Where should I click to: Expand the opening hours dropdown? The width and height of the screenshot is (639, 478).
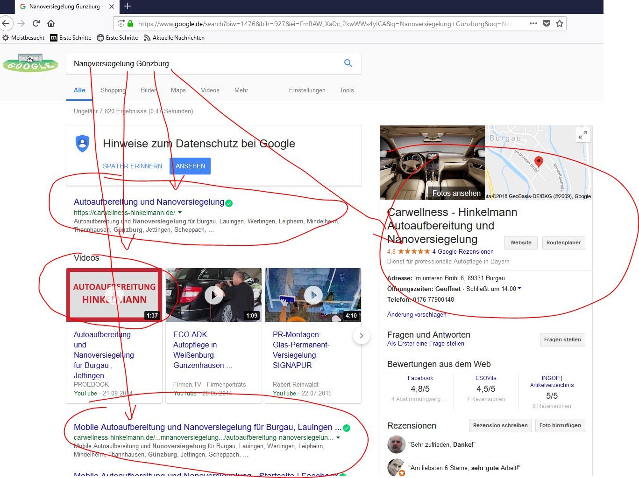pyautogui.click(x=519, y=289)
